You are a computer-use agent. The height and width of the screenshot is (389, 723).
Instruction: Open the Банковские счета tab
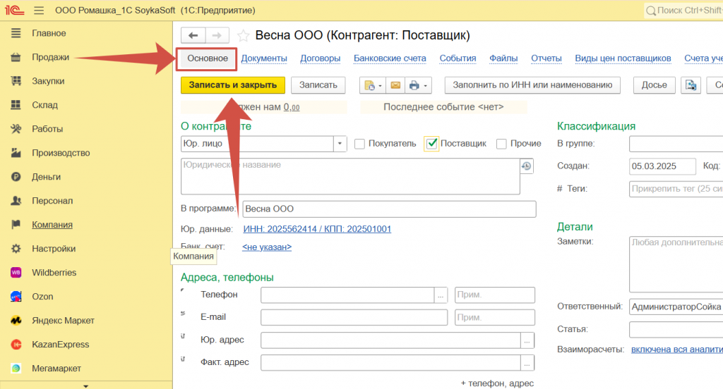pos(390,58)
